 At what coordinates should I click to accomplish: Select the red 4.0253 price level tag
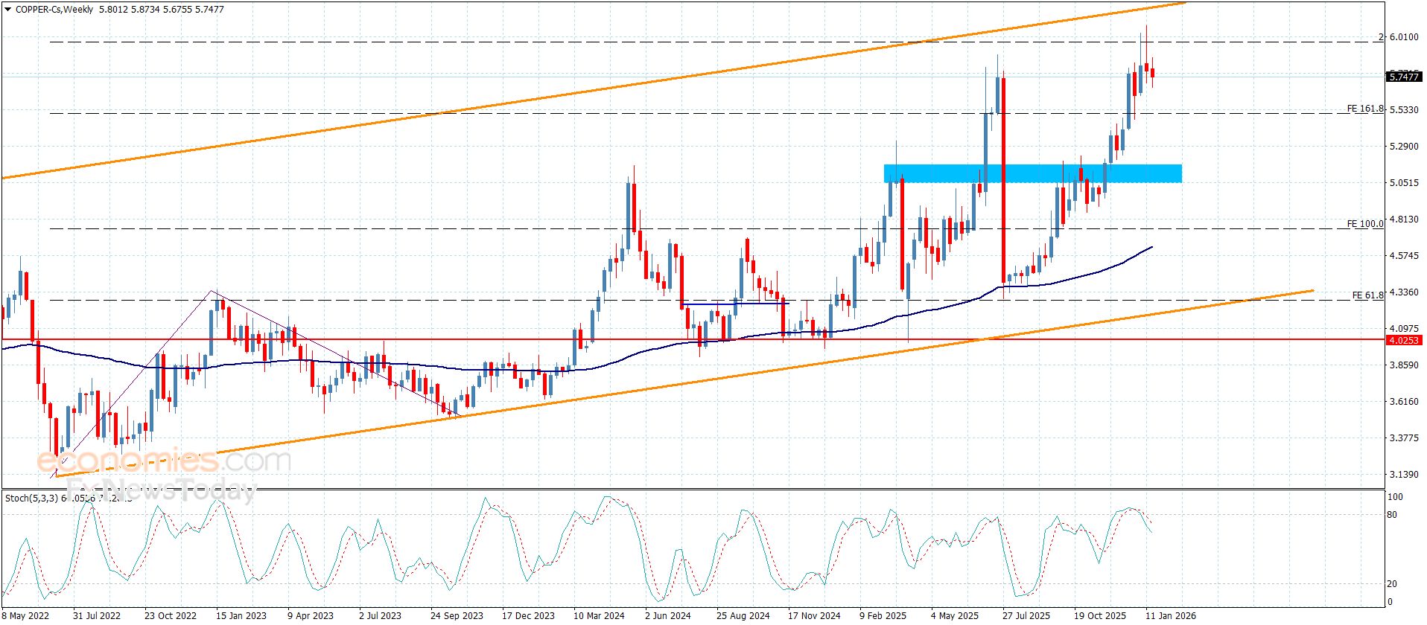1403,340
